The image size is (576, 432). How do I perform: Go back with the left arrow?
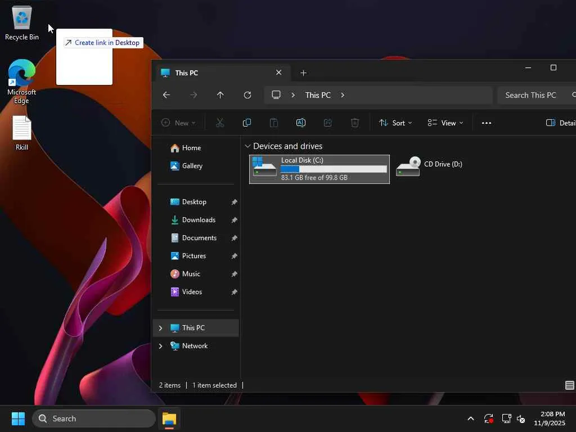[x=166, y=95]
